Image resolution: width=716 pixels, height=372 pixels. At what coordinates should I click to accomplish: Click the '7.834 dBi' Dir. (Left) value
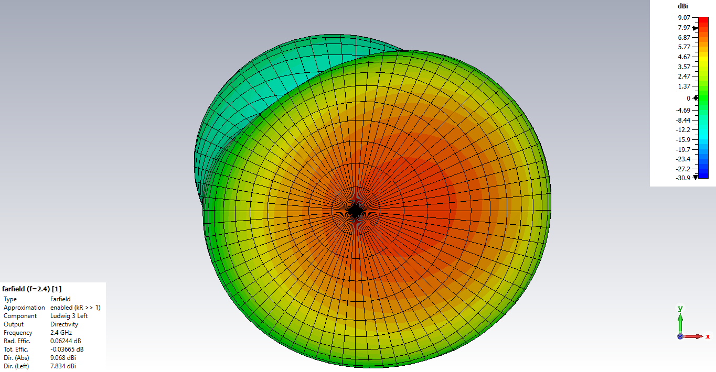pos(63,366)
